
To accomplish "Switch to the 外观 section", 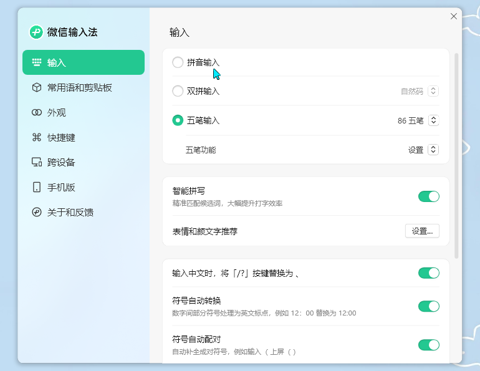I will tap(84, 112).
